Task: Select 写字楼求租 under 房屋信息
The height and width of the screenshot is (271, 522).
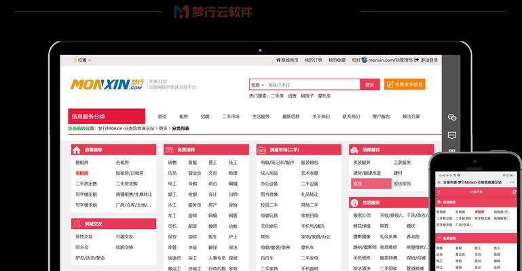Action: (86, 205)
